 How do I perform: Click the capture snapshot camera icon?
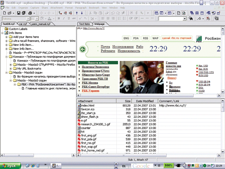click(217, 19)
